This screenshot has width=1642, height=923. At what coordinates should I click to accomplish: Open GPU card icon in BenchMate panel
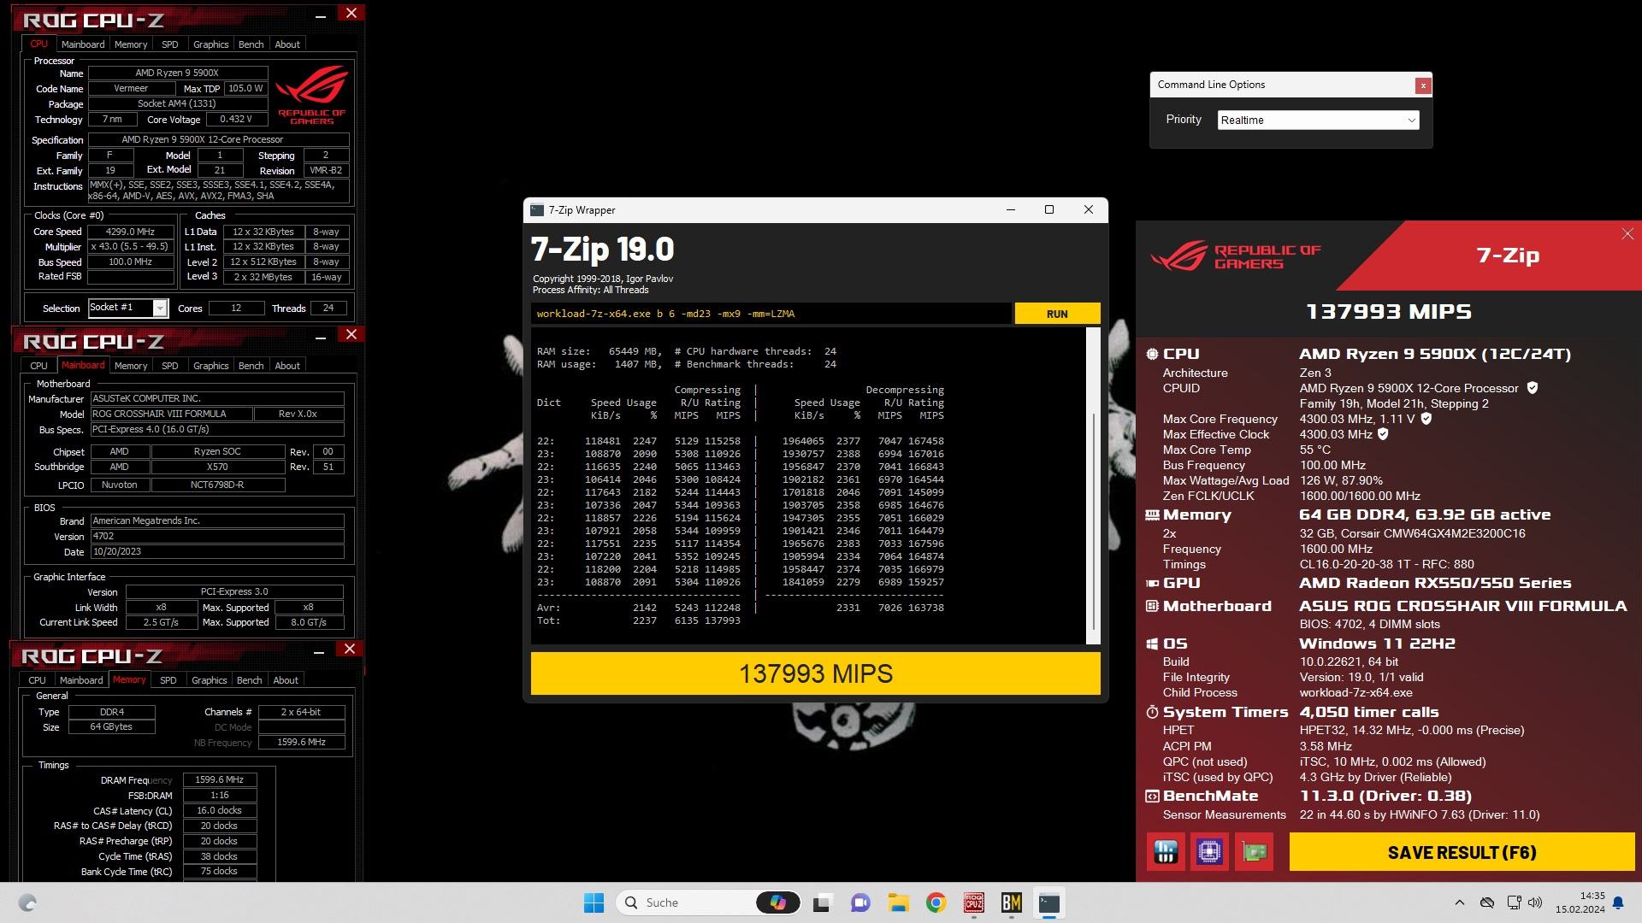(x=1255, y=852)
